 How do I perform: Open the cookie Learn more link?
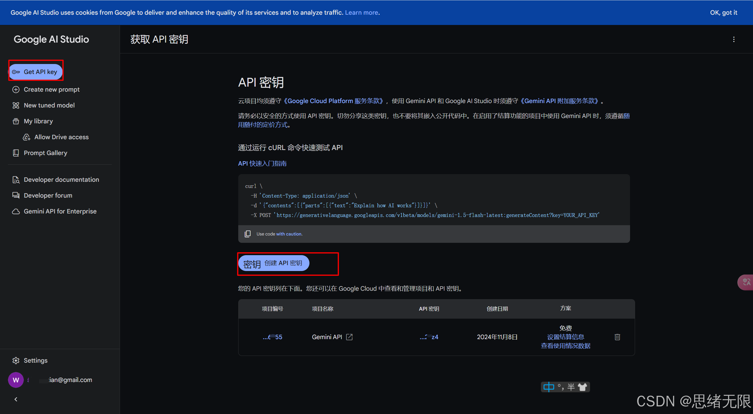361,12
